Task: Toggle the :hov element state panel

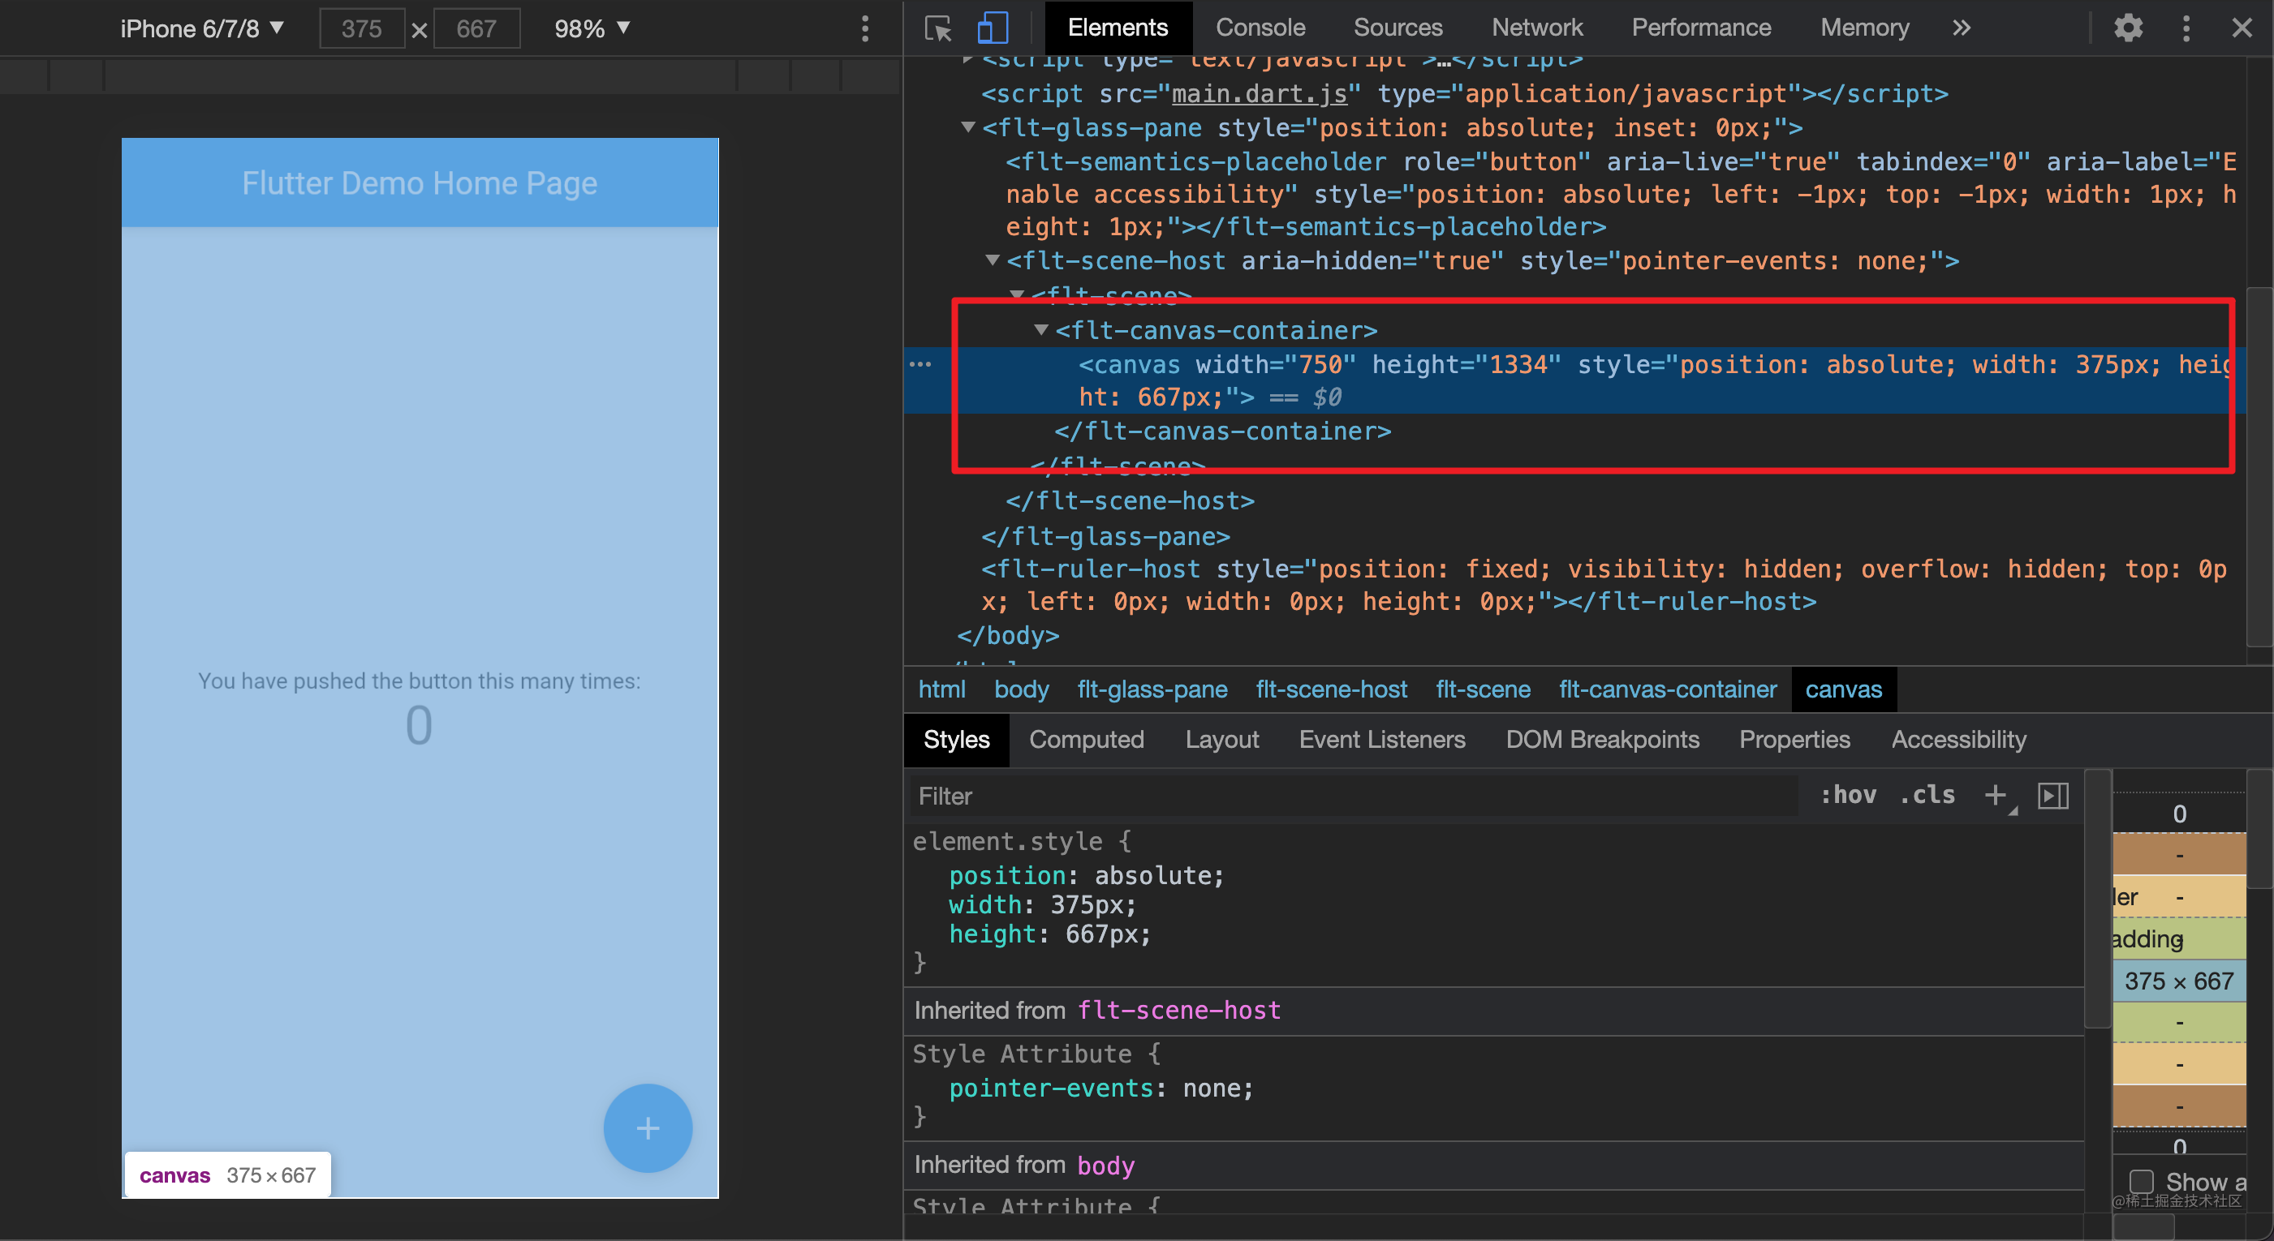Action: (x=1848, y=796)
